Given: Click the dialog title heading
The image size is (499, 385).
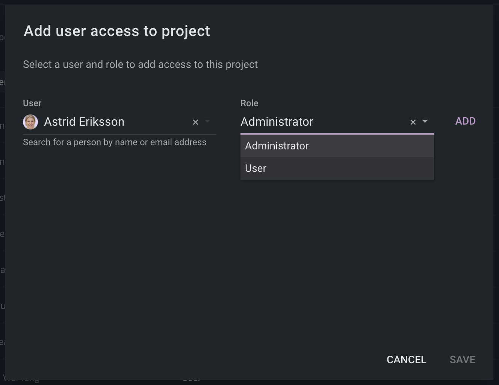Looking at the screenshot, I should pyautogui.click(x=117, y=31).
